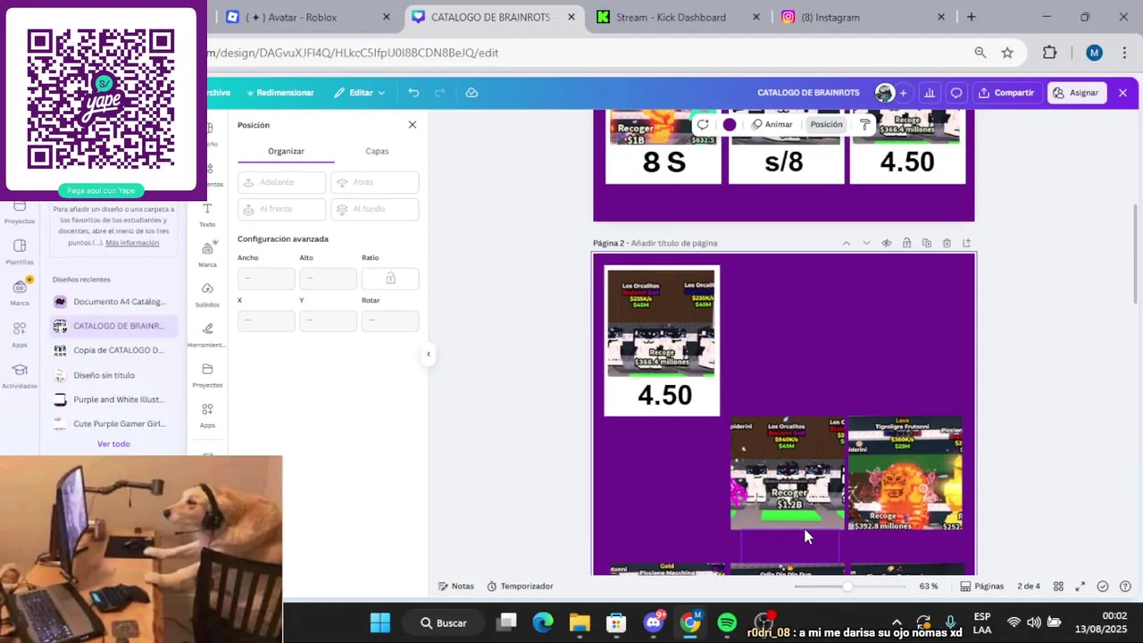Click the Compartir button
This screenshot has width=1143, height=643.
[1006, 93]
